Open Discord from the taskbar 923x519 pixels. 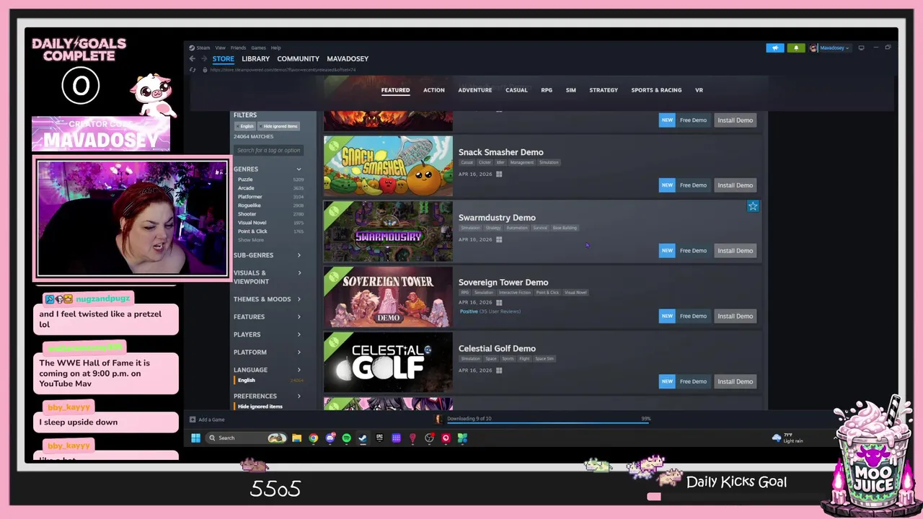330,438
